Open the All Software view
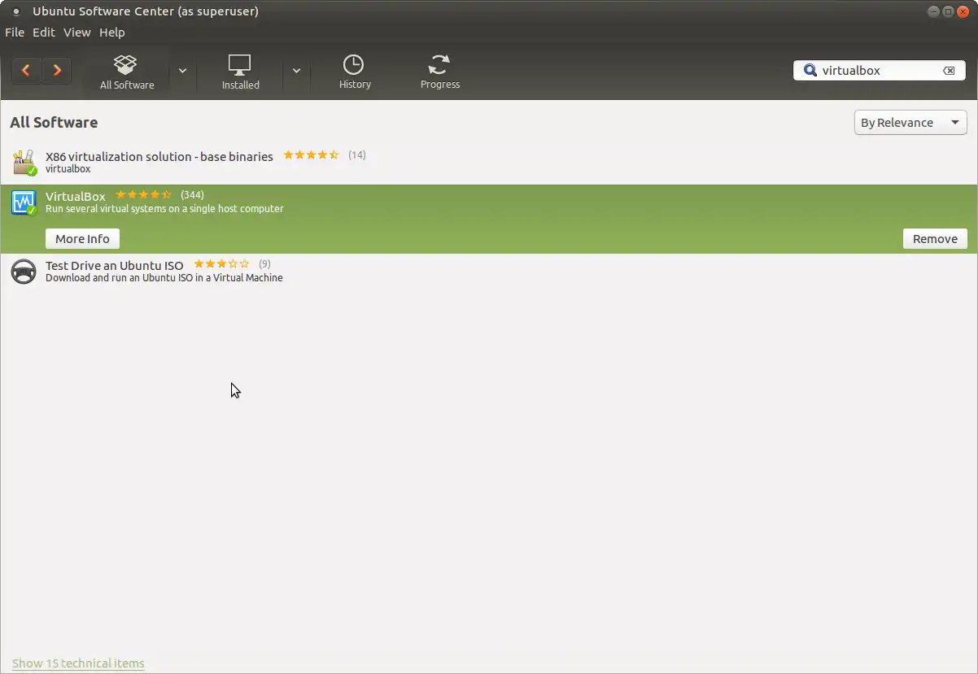 [127, 72]
